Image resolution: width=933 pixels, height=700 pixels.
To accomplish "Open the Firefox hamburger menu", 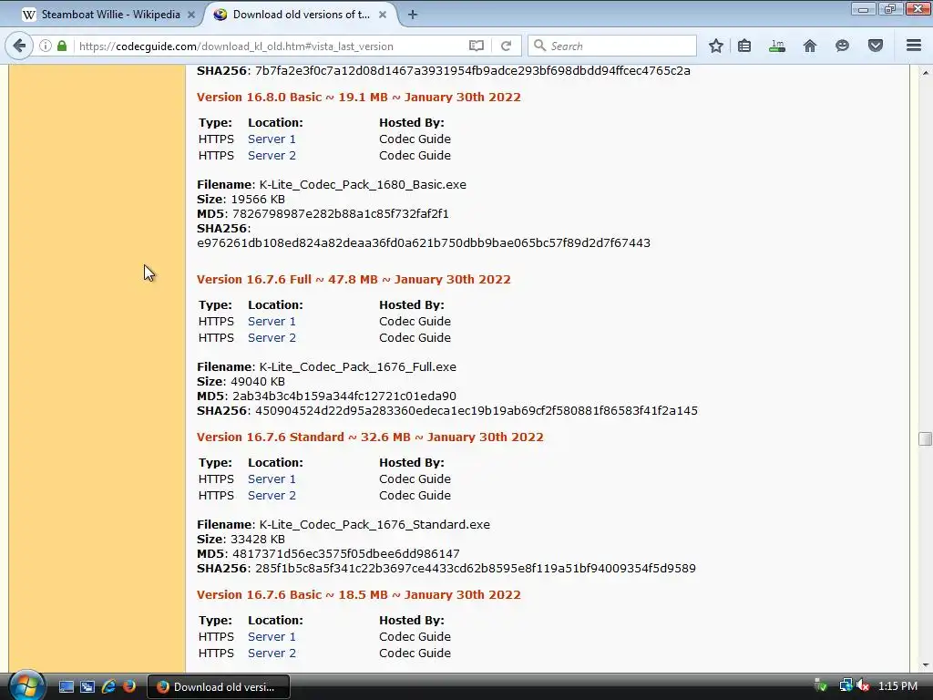I will pyautogui.click(x=914, y=46).
